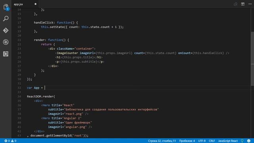Open the Explorer view in activity bar
254x143 pixels.
pyautogui.click(x=6, y=7)
